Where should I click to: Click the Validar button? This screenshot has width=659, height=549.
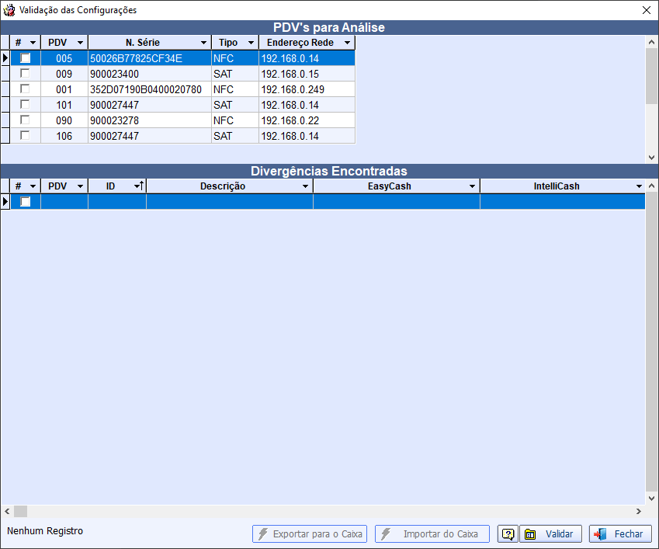click(x=550, y=534)
